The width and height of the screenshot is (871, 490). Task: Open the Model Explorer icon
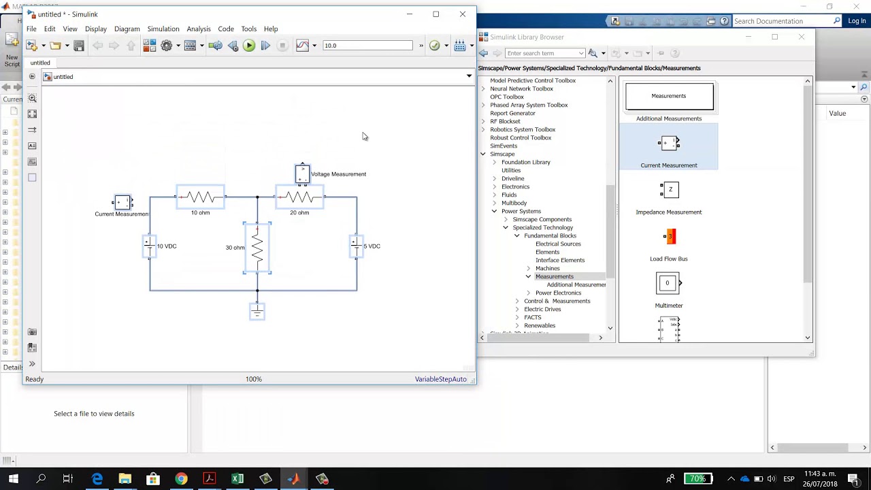[190, 46]
